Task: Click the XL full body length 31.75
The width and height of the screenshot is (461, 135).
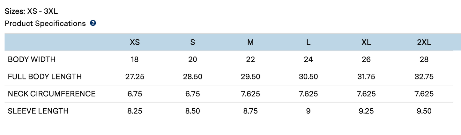Action: 366,77
